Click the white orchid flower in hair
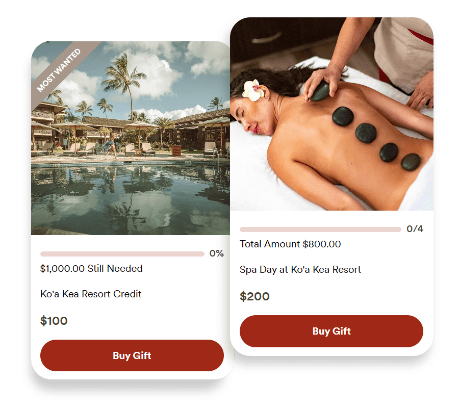The image size is (459, 408). coord(252,90)
